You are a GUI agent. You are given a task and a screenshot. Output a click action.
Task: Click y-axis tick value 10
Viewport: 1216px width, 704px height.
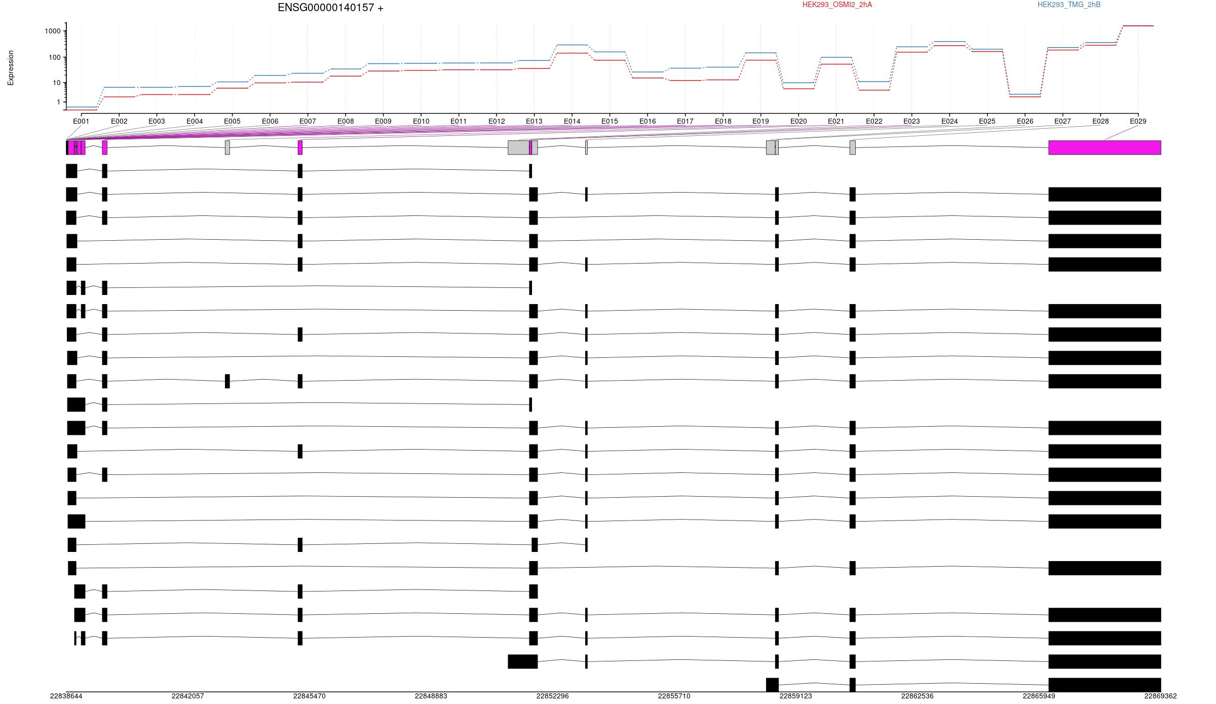coord(57,83)
